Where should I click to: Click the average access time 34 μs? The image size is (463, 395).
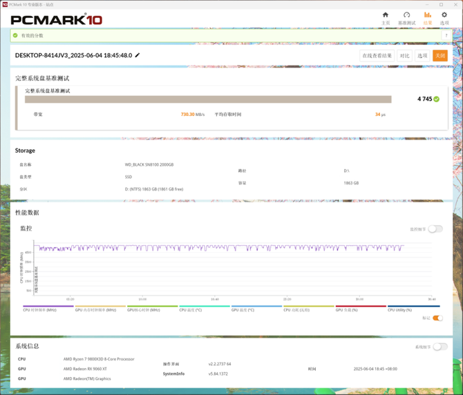pyautogui.click(x=380, y=115)
